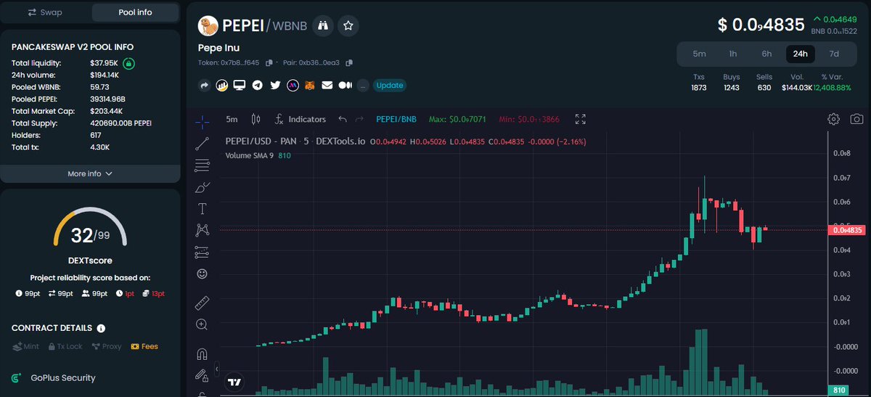Select the pattern drawing tool
This screenshot has width=871, height=397.
tap(203, 230)
